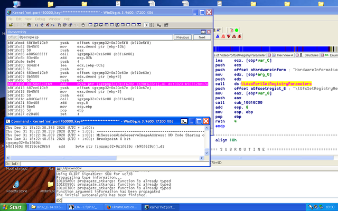Click the hand-shaped Insert breakpoint icon
This screenshot has height=211, width=338.
pyautogui.click(x=83, y=25)
